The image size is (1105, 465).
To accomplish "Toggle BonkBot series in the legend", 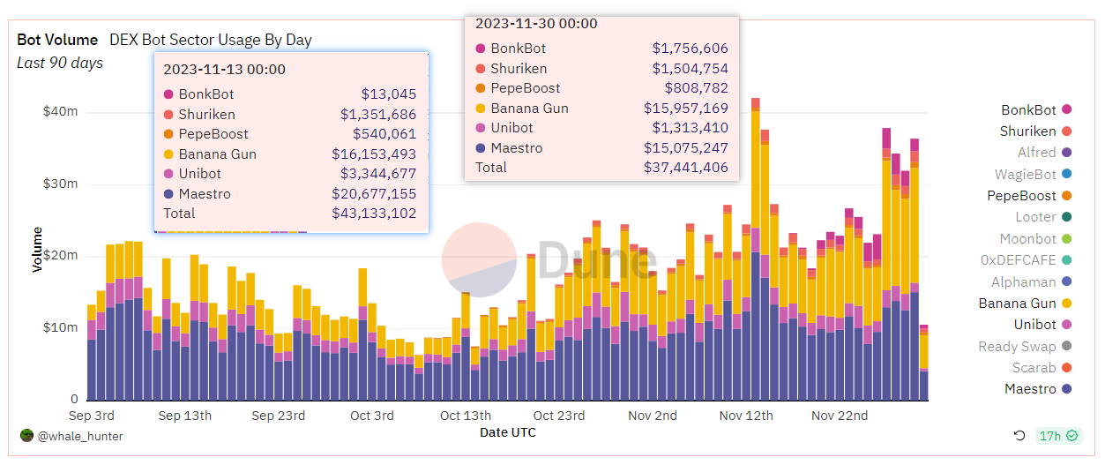I will click(x=1028, y=110).
